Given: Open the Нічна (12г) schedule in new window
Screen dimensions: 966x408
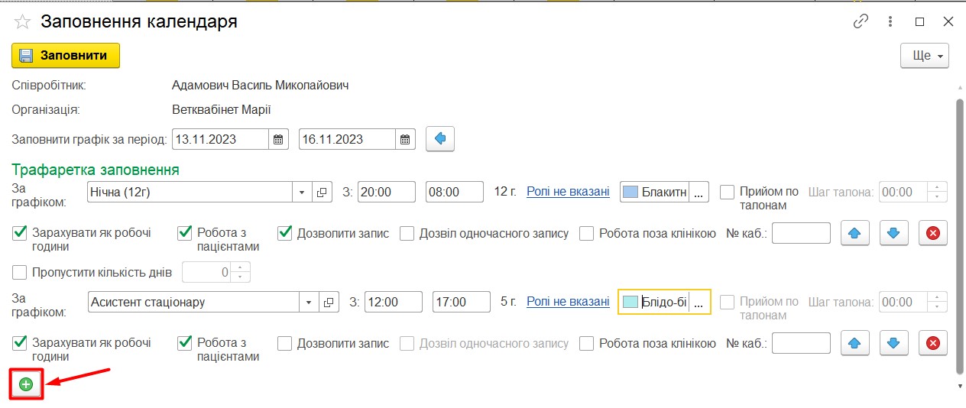Looking at the screenshot, I should [323, 192].
